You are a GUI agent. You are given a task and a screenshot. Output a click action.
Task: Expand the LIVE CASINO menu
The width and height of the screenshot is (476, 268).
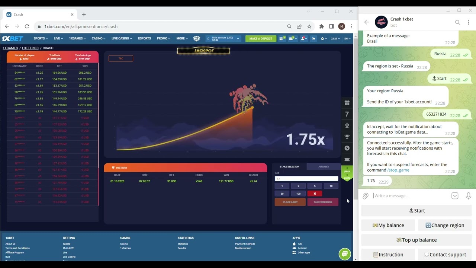click(x=122, y=38)
